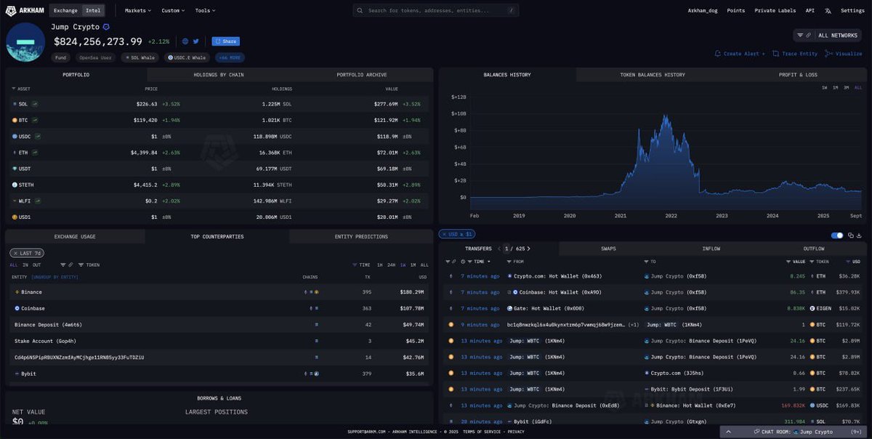
Task: Remove the USD ≥ $1 filter chip
Action: point(444,234)
